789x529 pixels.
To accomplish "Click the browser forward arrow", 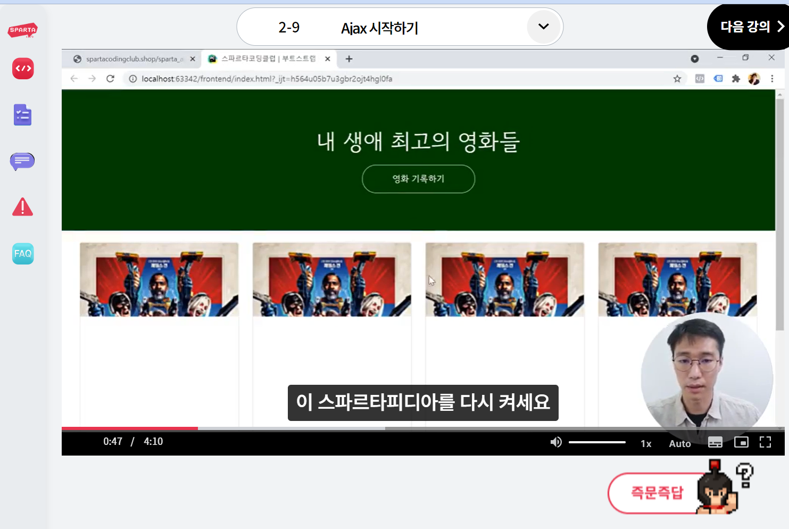I will tap(92, 79).
